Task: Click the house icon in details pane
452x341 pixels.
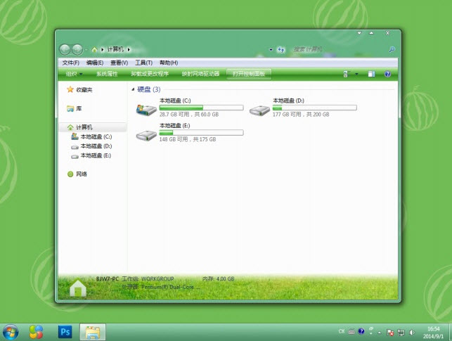Action: 78,288
